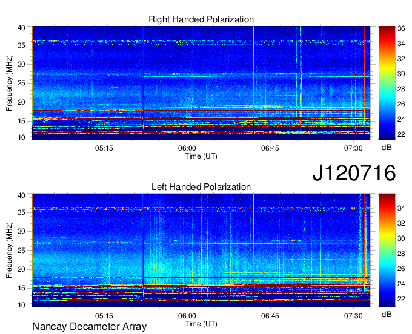Click 30 MHz tick on Right Handed frequency axis
Image resolution: width=412 pixels, height=334 pixels.
[x=21, y=64]
